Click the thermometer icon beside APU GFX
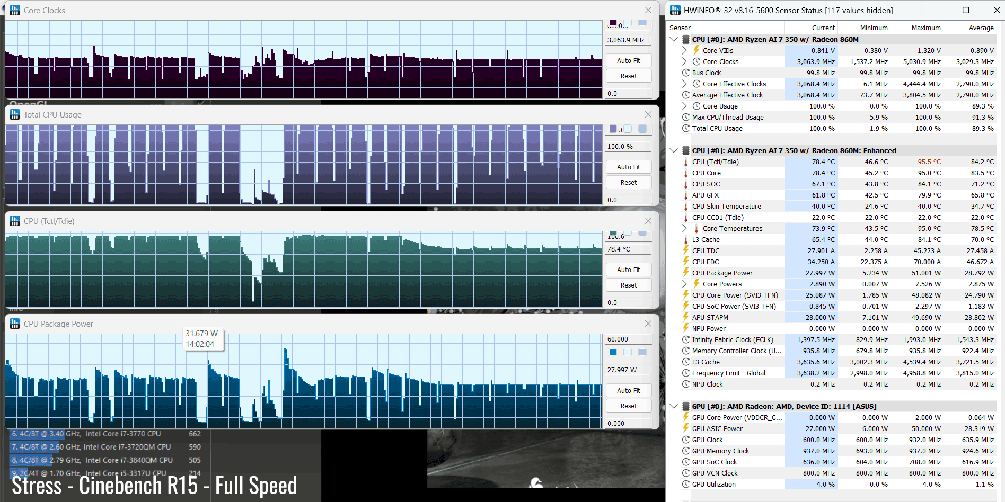1005x502 pixels. [686, 195]
